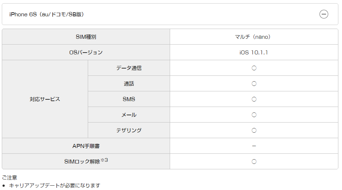This screenshot has width=342, height=190.
Task: Click the ※3 footnote marker
Action: (104, 160)
